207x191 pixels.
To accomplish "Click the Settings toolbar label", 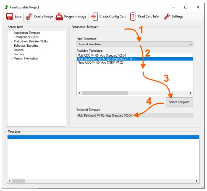I will point(177,17).
